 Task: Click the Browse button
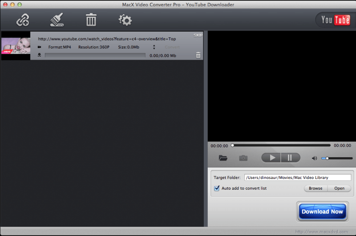(316, 188)
